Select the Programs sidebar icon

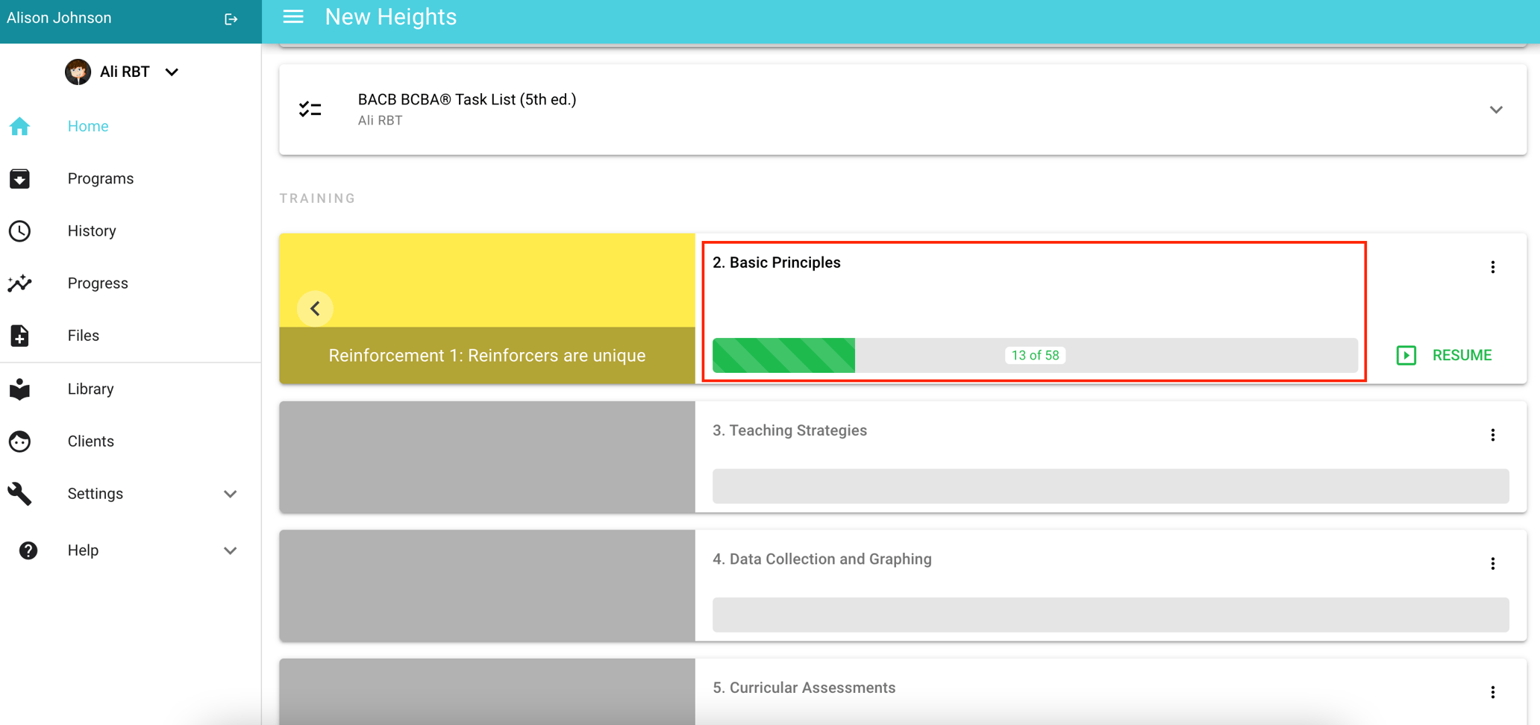coord(19,179)
